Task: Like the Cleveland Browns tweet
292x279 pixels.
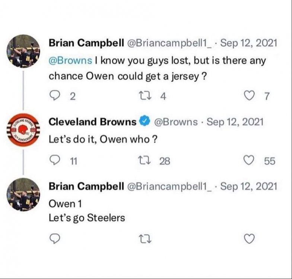Action: (x=250, y=160)
